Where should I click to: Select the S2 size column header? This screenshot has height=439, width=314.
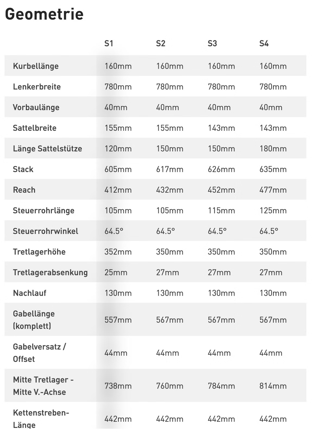pos(160,43)
